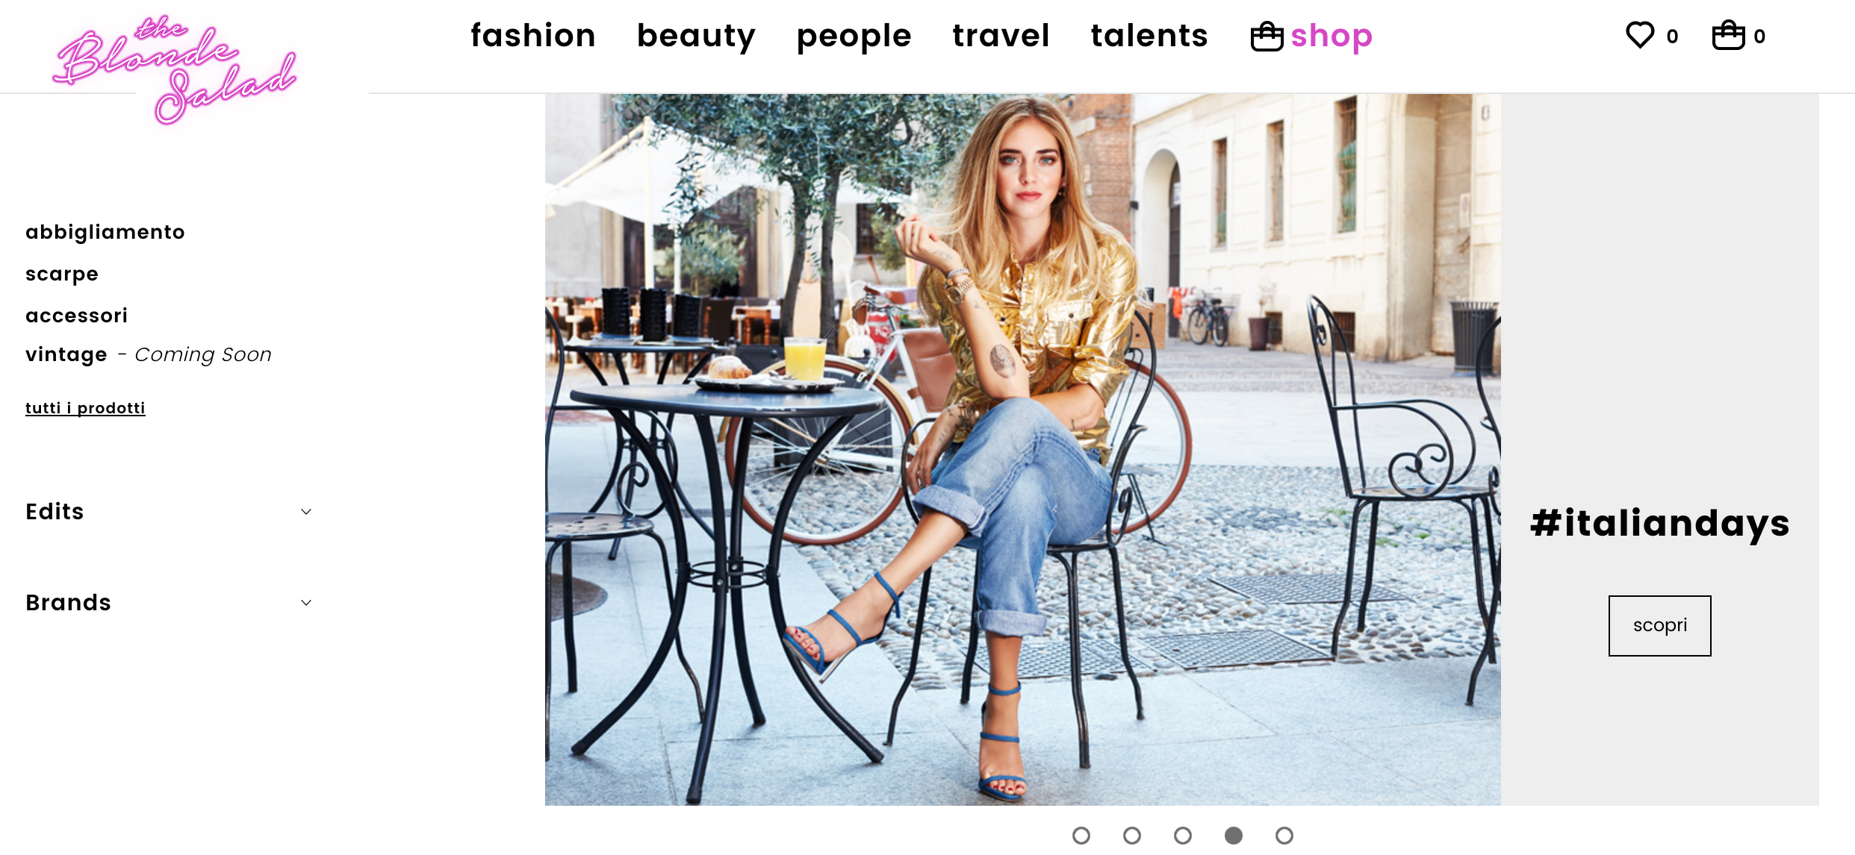
Task: Browse the accessori category
Action: pyautogui.click(x=77, y=316)
